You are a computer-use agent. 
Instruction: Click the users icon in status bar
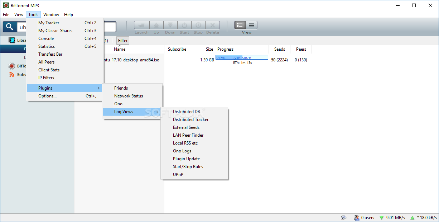357,217
